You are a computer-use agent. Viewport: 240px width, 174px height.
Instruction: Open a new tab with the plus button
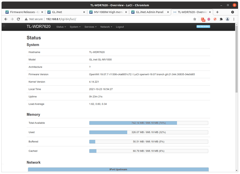coord(217,12)
